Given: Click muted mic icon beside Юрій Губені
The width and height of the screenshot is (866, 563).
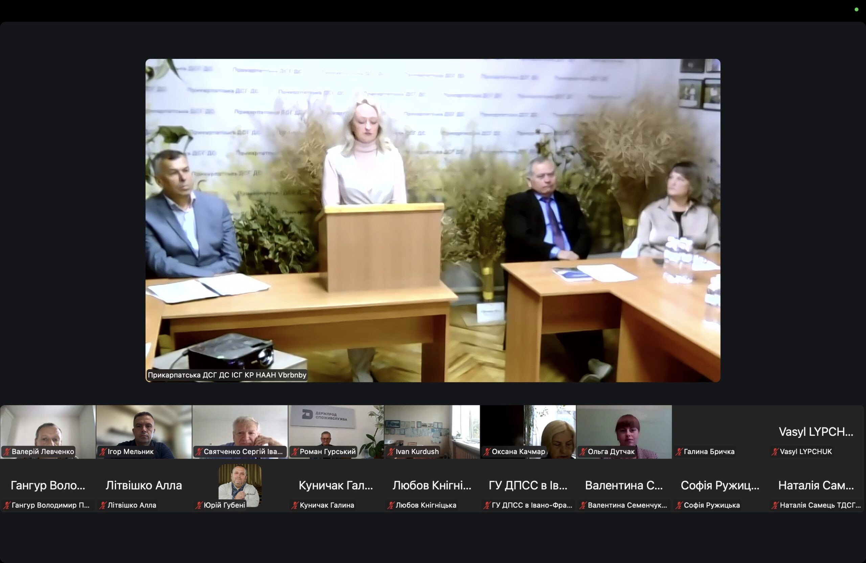Looking at the screenshot, I should pyautogui.click(x=199, y=505).
